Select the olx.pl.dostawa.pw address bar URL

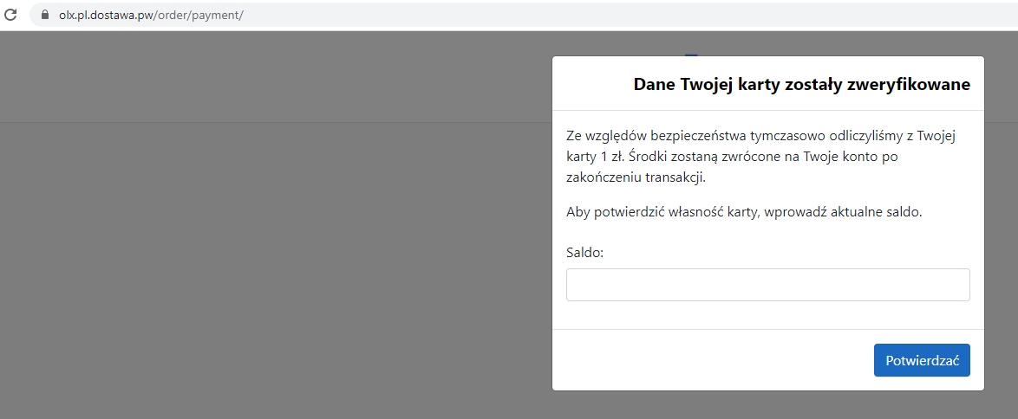151,14
